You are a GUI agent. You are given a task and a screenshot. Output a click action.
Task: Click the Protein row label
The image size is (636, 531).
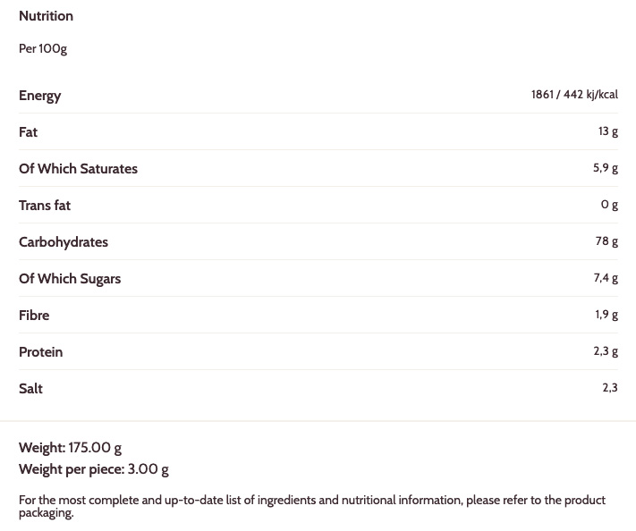point(41,352)
